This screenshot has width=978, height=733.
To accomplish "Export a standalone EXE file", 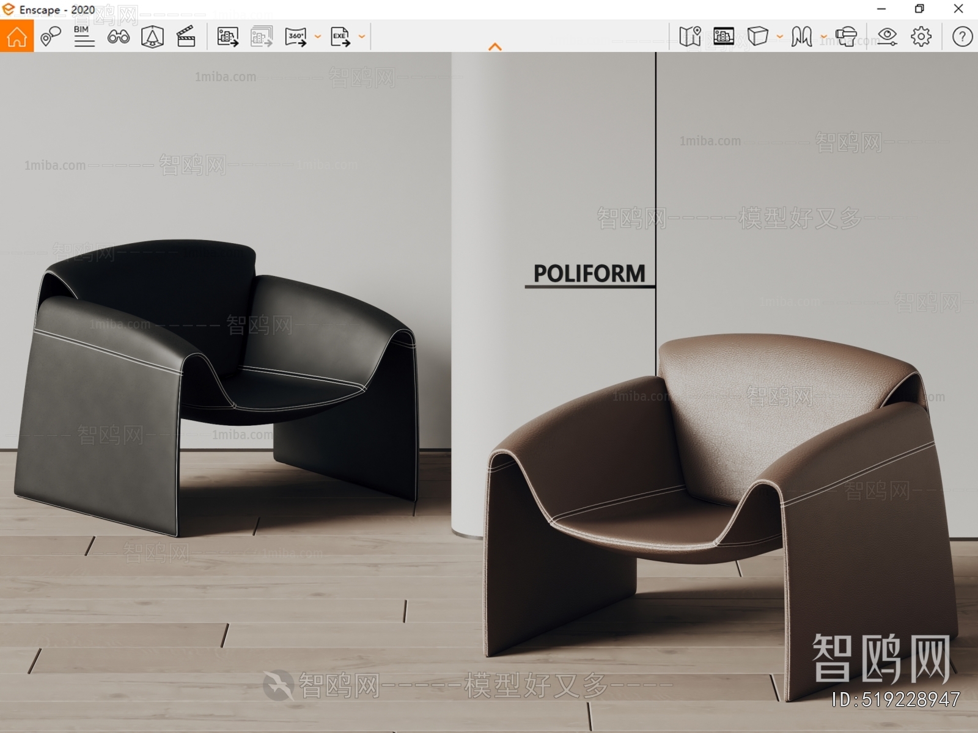I will click(x=340, y=37).
